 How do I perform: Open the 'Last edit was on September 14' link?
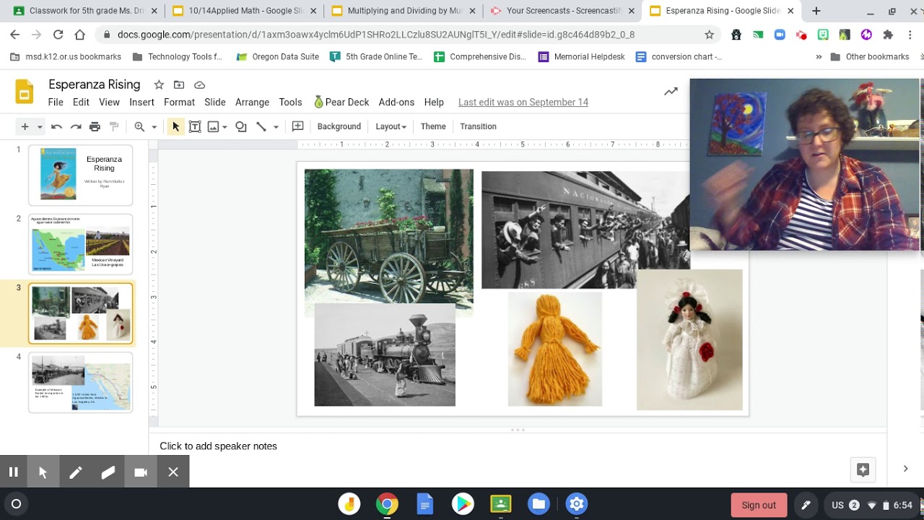click(x=523, y=103)
